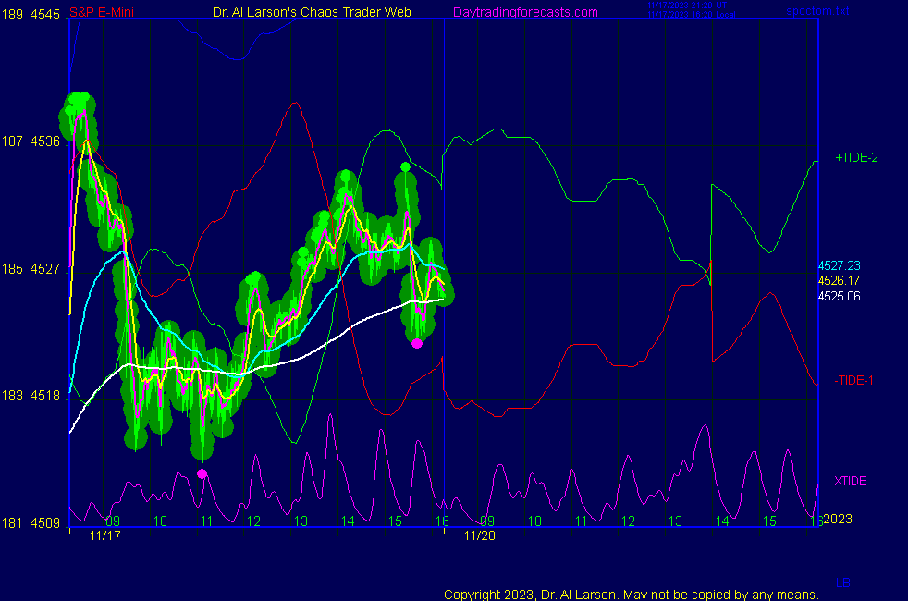Click the LB label at bottom right
This screenshot has width=908, height=601.
(x=843, y=583)
